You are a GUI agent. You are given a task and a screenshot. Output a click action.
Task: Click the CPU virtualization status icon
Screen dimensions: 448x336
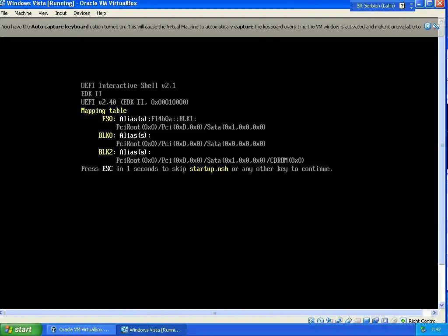tap(385, 321)
